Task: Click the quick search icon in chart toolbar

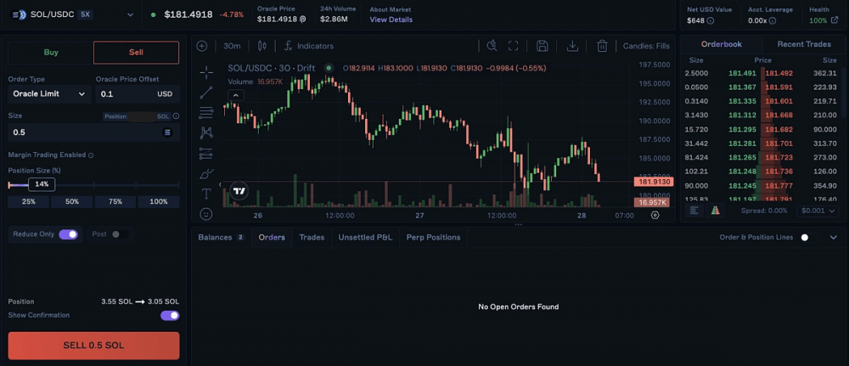Action: point(492,46)
